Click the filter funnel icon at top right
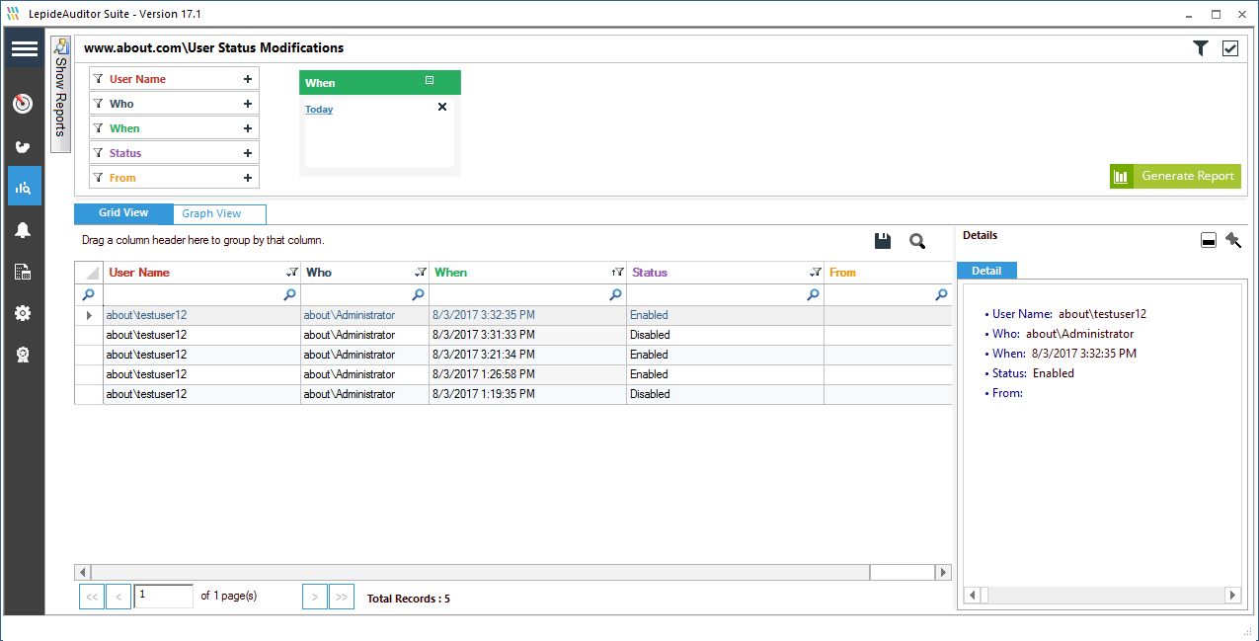Image resolution: width=1259 pixels, height=641 pixels. click(x=1200, y=48)
